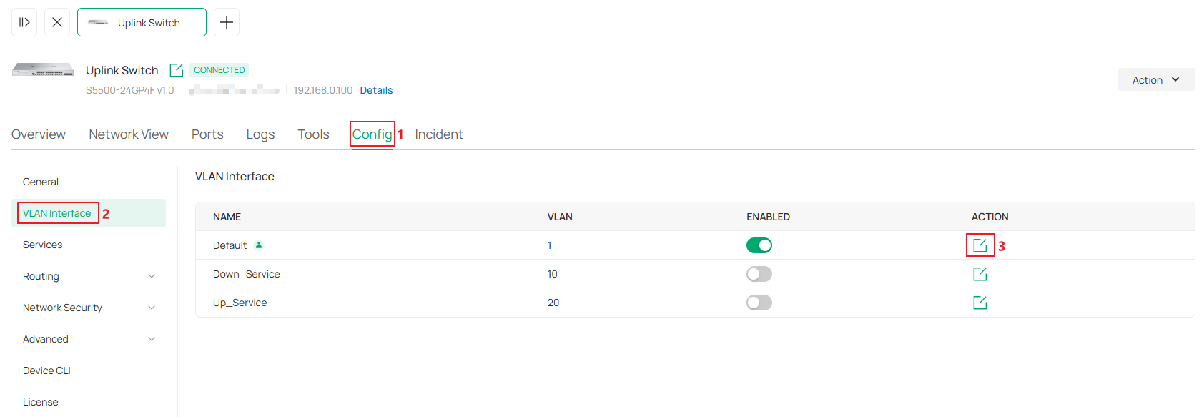Open the Incident tab

438,134
